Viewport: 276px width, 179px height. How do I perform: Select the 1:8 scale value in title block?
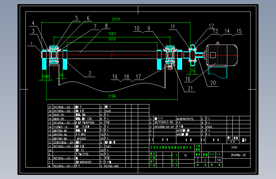[219, 160]
